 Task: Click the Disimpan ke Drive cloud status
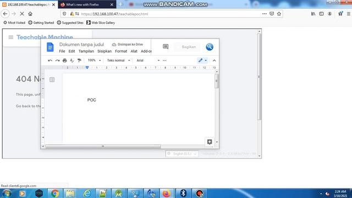click(128, 45)
